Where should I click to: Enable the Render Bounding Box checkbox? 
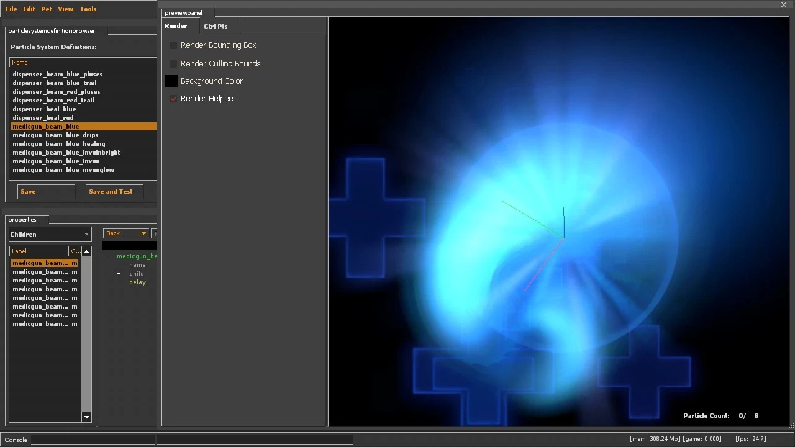(x=173, y=45)
